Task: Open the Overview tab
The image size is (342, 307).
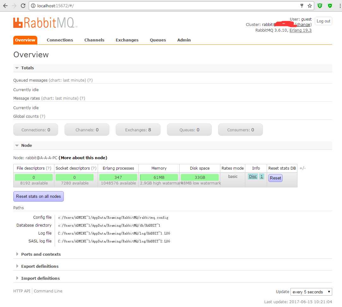Action: pyautogui.click(x=25, y=40)
